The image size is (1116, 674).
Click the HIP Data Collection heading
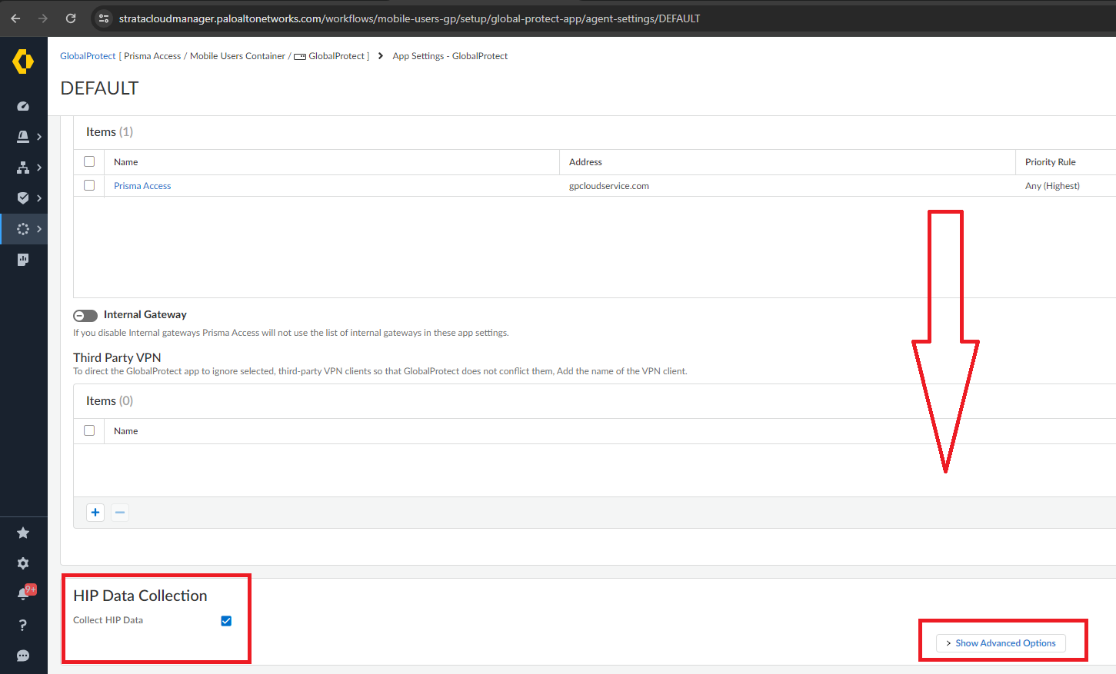[x=140, y=596]
